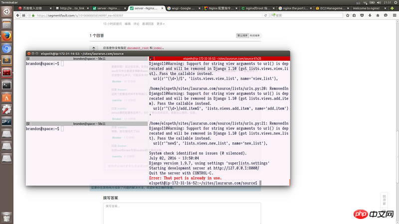Click the top-left brandon@space terminal group icon
The width and height of the screenshot is (399, 224).
28,58
